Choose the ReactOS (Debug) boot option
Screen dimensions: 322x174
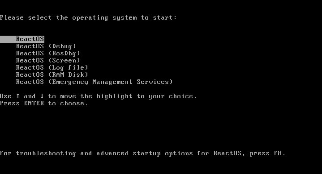click(x=46, y=46)
